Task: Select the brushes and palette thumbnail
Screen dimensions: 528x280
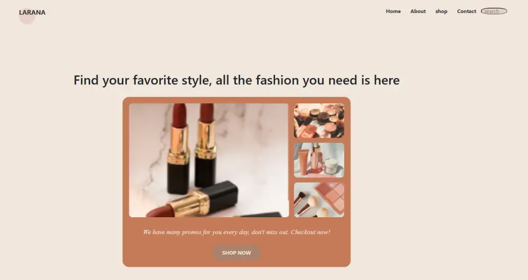Action: pyautogui.click(x=319, y=200)
